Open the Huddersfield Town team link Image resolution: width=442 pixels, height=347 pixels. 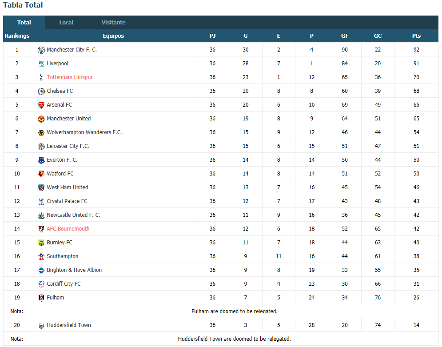pos(69,325)
